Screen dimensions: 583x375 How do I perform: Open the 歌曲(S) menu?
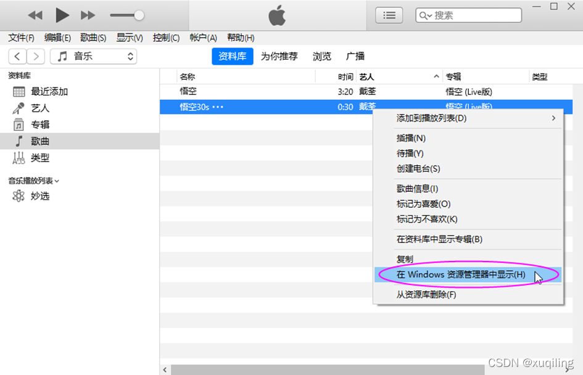93,38
